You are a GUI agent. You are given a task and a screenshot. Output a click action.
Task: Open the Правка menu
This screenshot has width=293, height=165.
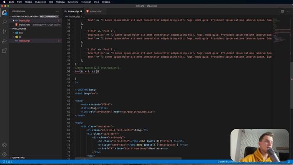pyautogui.click(x=28, y=2)
